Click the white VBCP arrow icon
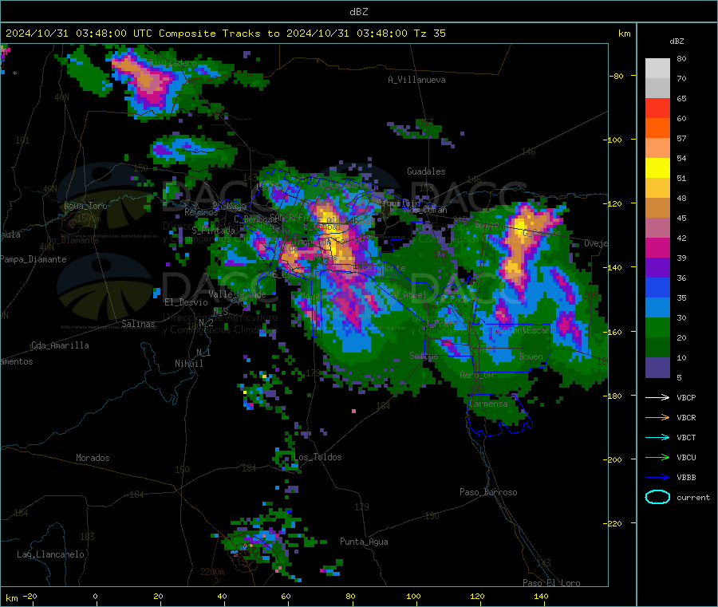 click(x=657, y=397)
